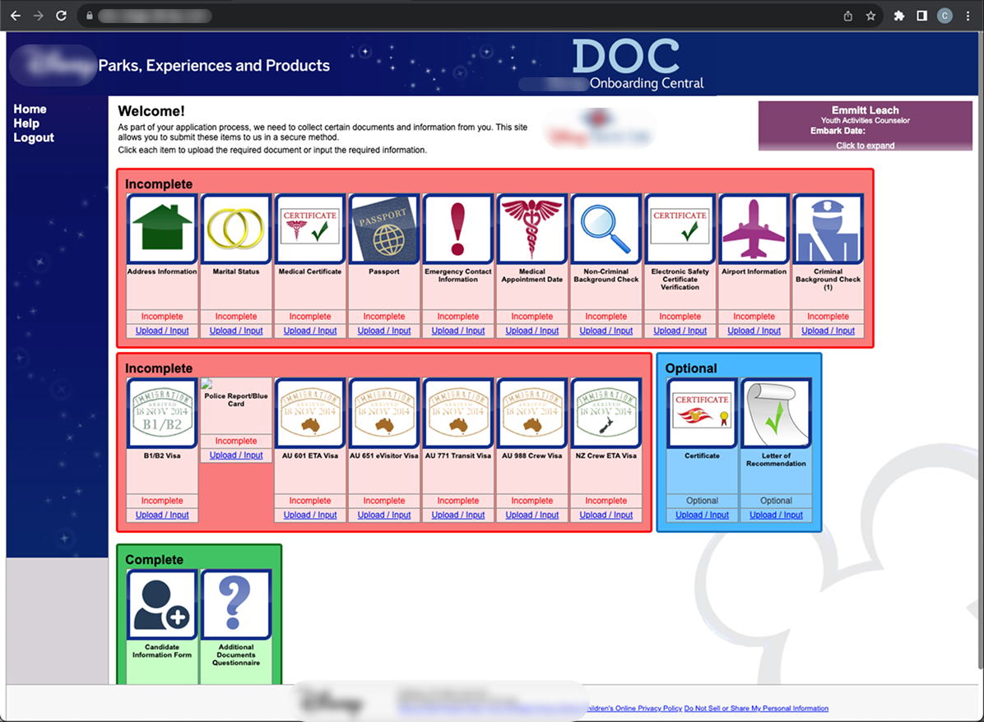
Task: Reload the page with browser refresh button
Action: tap(61, 16)
